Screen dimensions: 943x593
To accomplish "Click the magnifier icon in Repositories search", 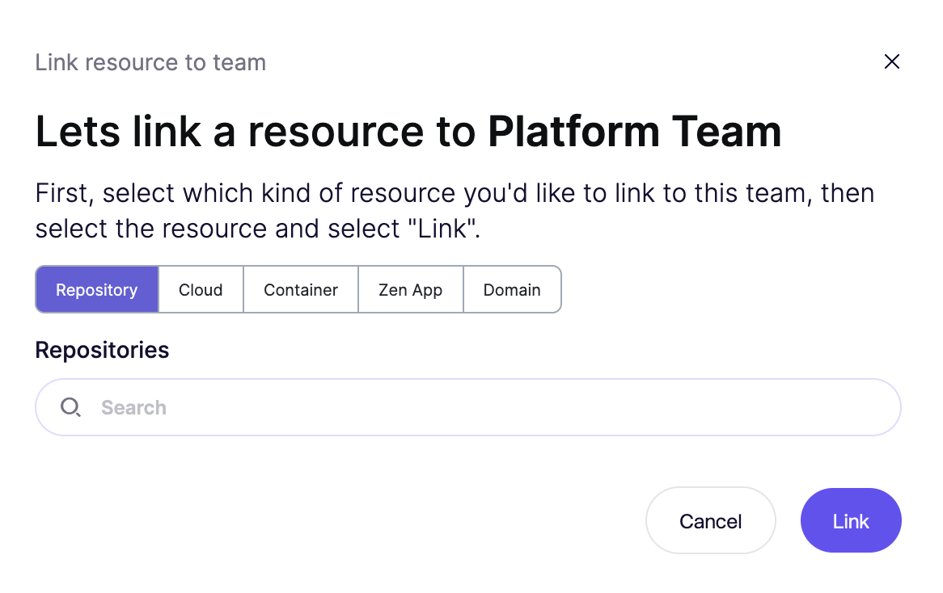I will point(70,407).
